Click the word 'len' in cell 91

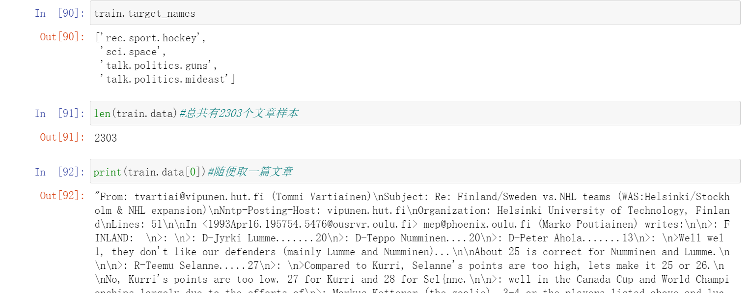102,114
